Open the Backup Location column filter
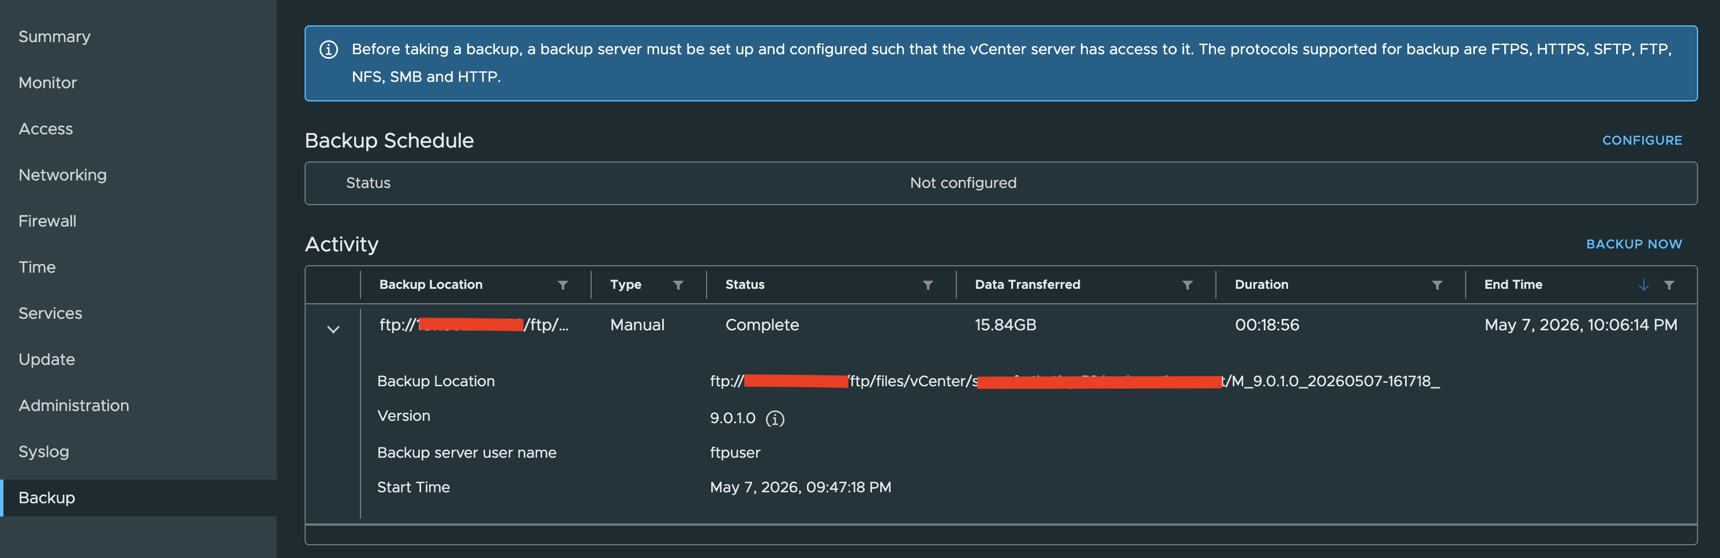This screenshot has width=1720, height=558. (563, 285)
